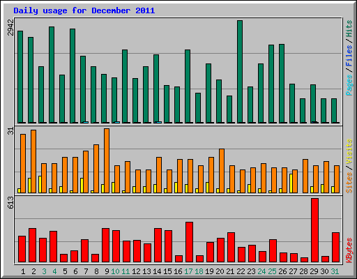
Task: Click day 26 on the date axis
Action: 282,271
